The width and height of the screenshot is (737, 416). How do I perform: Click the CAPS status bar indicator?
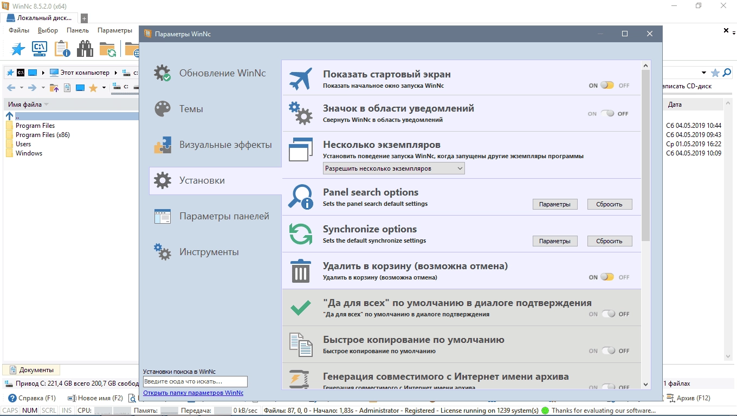[x=10, y=411]
